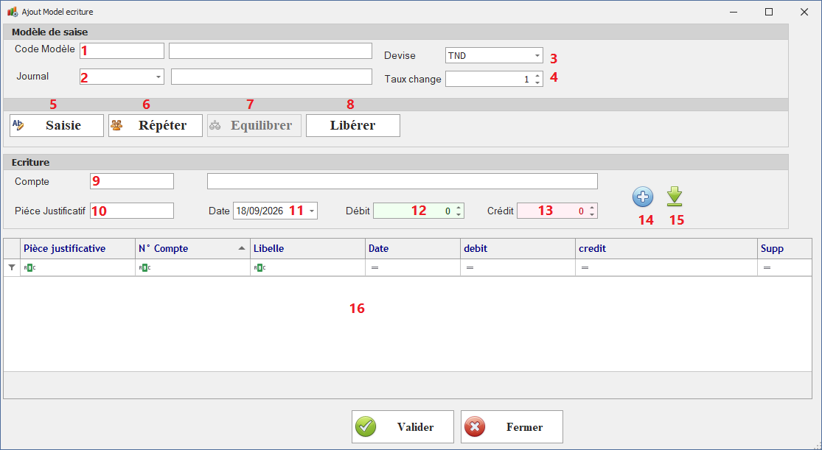
Task: Decrease the Taux change value
Action: 538,82
